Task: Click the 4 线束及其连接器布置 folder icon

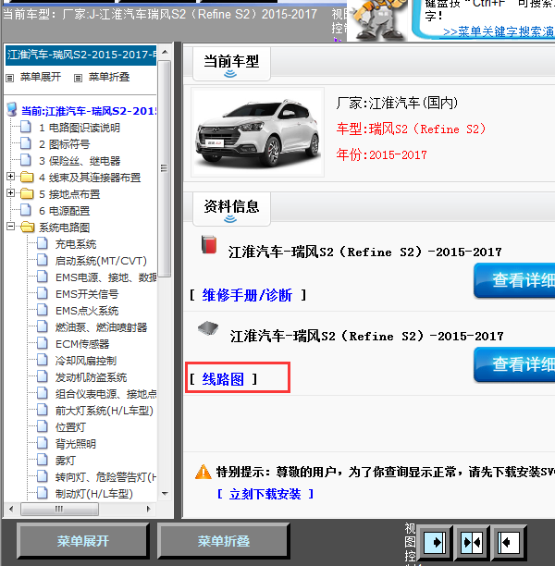Action: [x=27, y=178]
